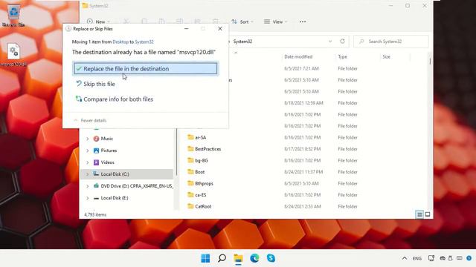The image size is (476, 267).
Task: Click the 4,793 items status text
Action: tap(95, 214)
